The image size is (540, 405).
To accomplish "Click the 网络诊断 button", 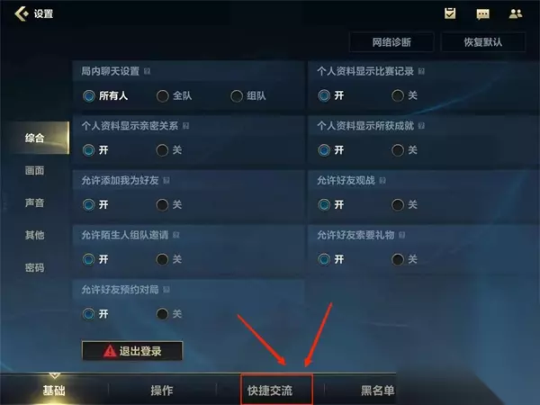I will click(x=391, y=42).
